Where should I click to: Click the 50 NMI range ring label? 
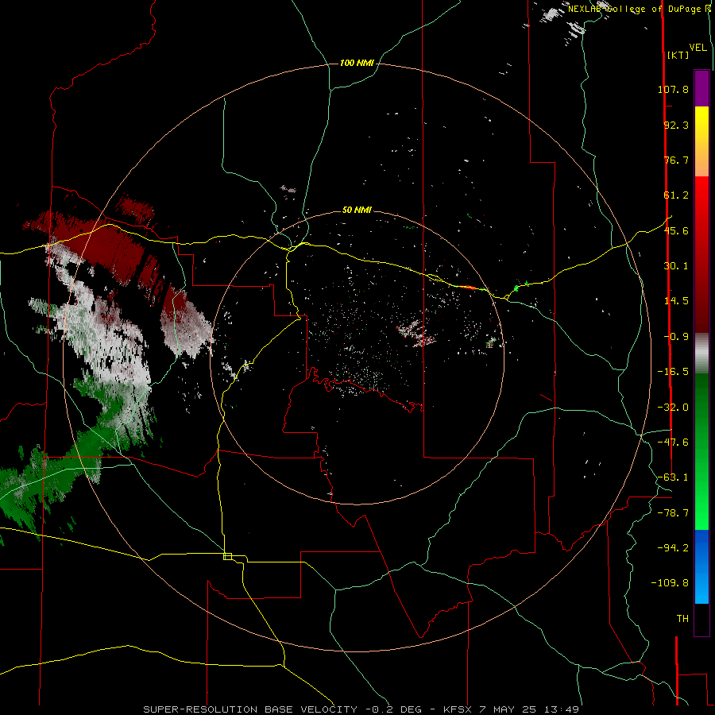tap(357, 210)
